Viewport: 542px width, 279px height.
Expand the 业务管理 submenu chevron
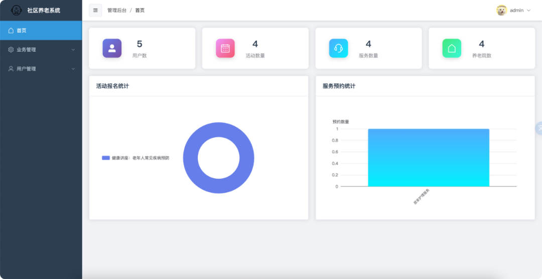[73, 50]
